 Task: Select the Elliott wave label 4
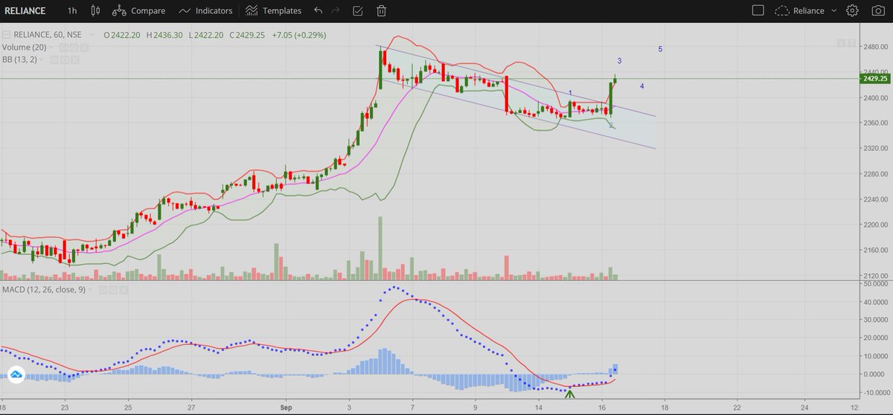click(x=641, y=86)
